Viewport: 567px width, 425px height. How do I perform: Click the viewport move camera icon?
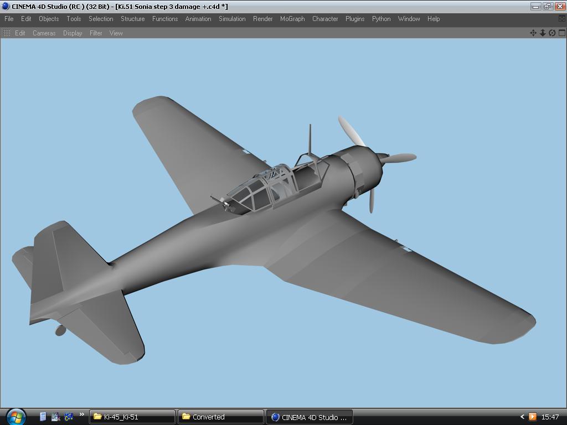(x=533, y=33)
